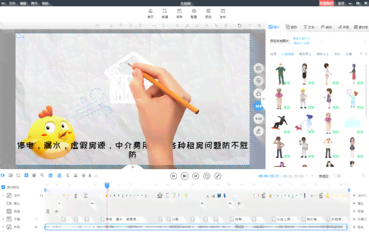Add a new 字幕行 row
Screen dimensions: 369x234
click(x=360, y=219)
